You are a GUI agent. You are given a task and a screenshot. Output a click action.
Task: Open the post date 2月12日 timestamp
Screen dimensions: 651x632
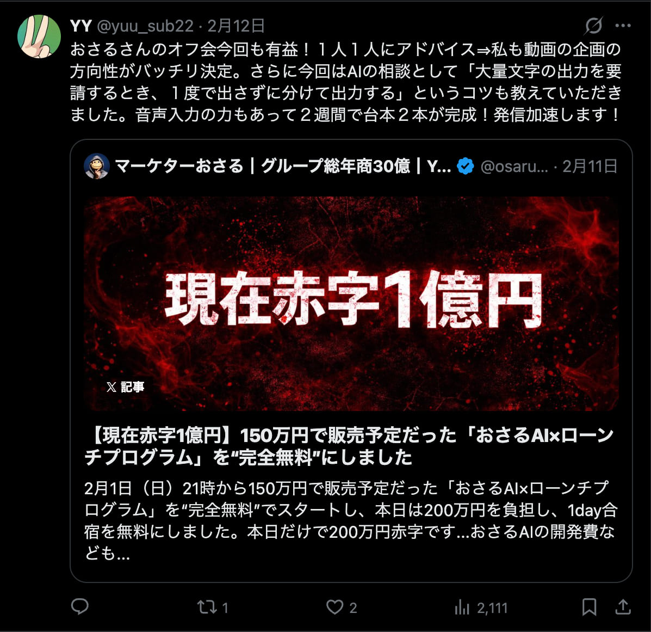coord(236,26)
